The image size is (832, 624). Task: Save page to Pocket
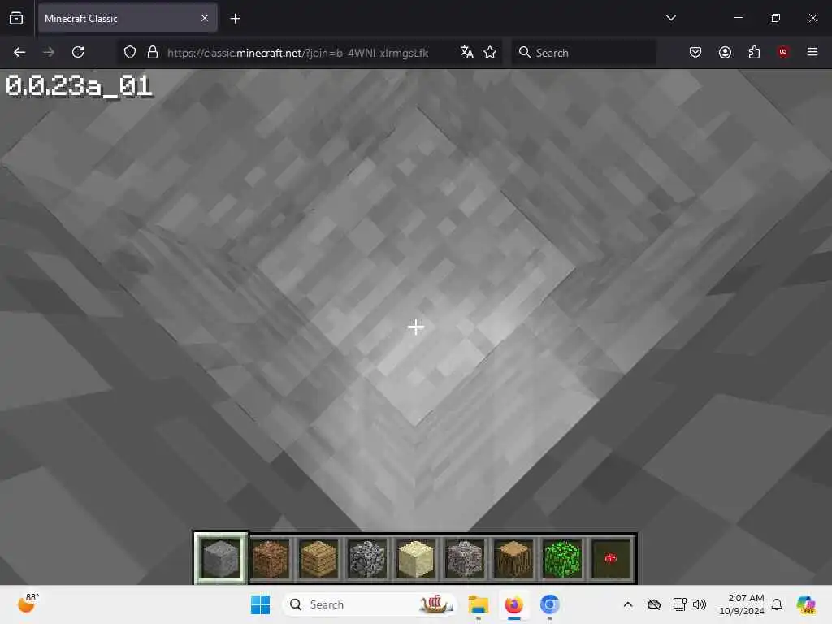pyautogui.click(x=695, y=52)
